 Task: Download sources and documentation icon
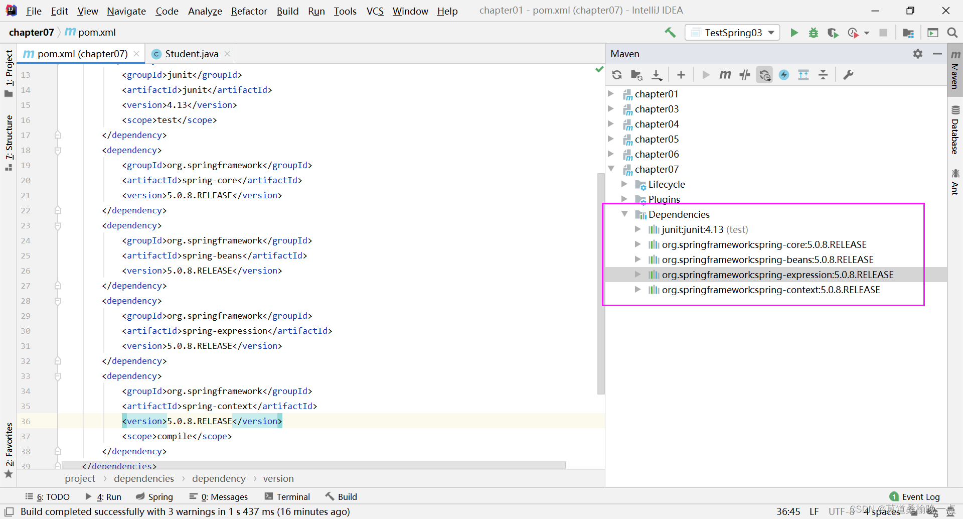[657, 75]
